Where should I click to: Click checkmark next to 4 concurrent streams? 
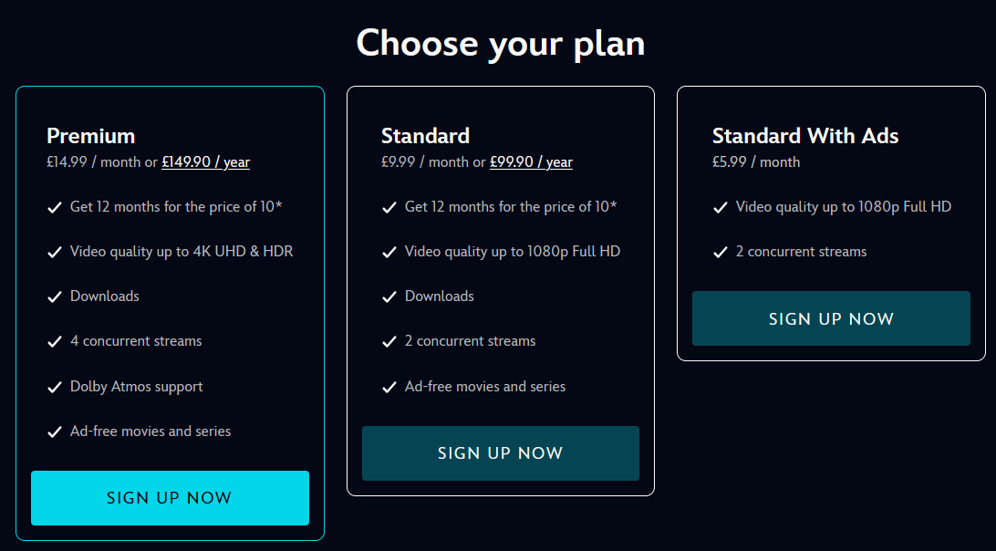pos(54,341)
